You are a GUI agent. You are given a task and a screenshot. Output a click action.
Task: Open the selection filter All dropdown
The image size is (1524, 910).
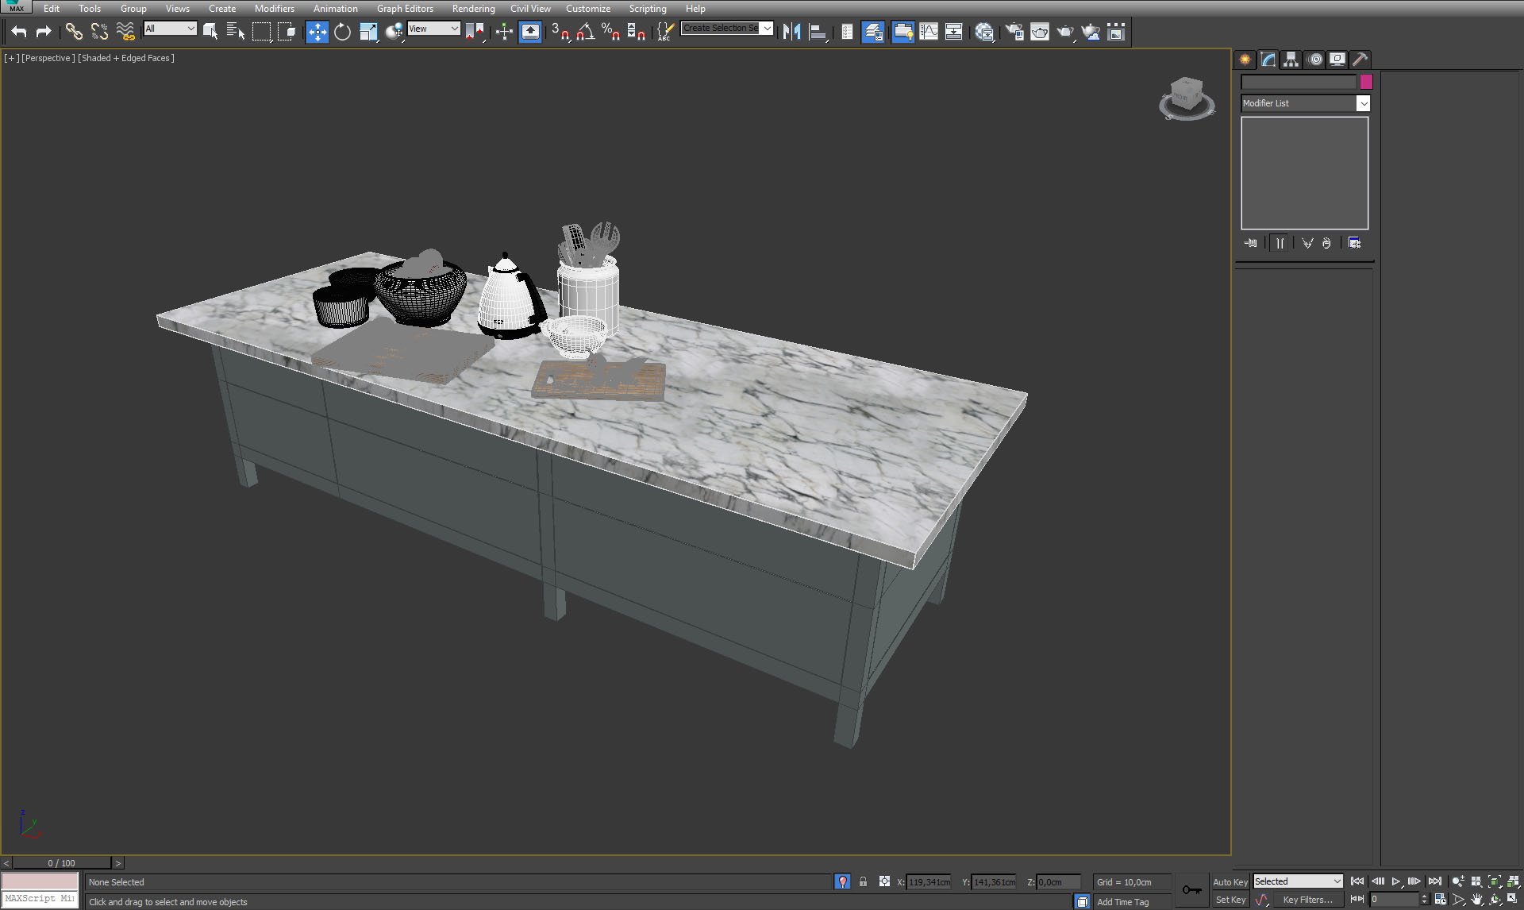coord(170,29)
